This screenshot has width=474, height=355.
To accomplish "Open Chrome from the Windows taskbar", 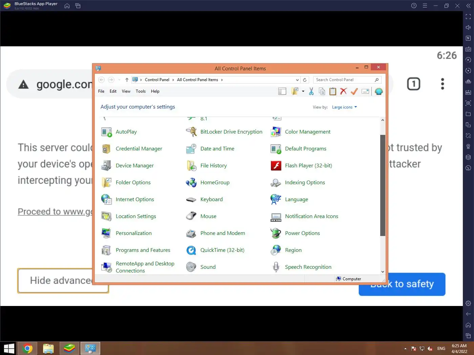I will (27, 348).
